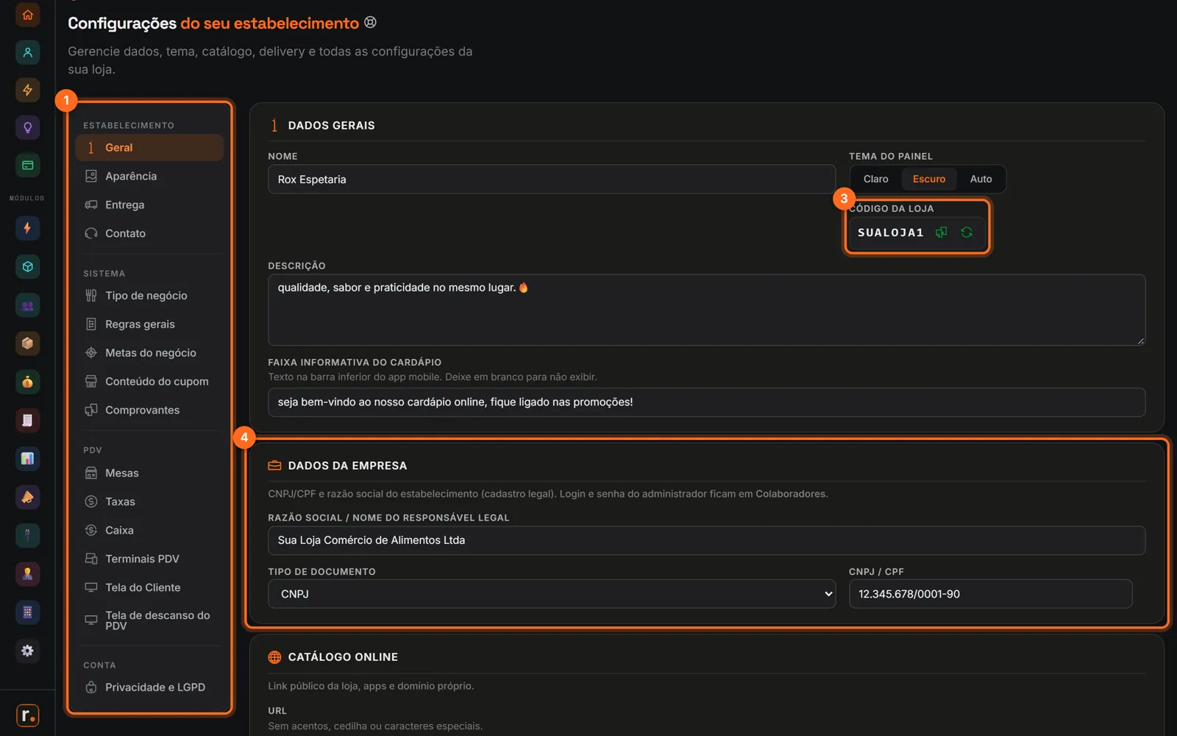Select the Escuro panel theme

coord(929,179)
